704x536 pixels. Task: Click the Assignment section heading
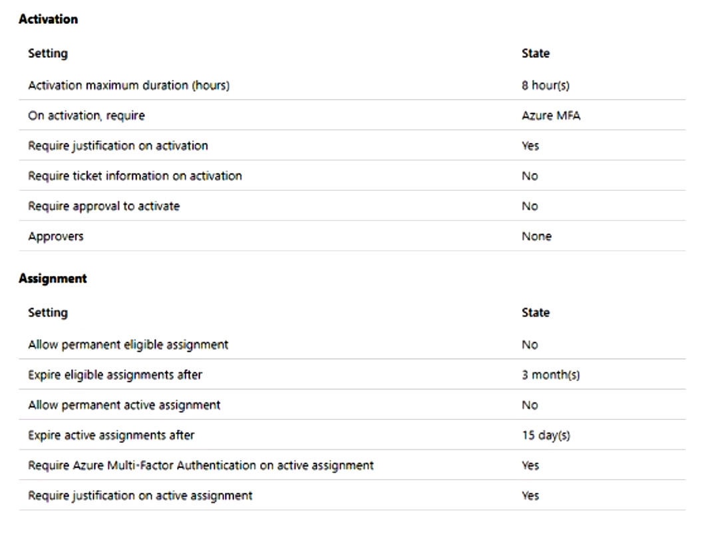[53, 279]
